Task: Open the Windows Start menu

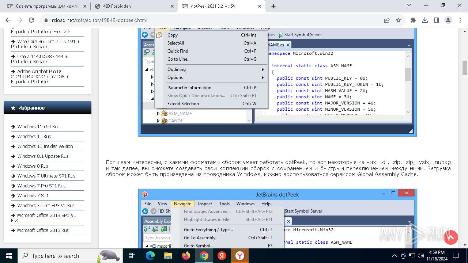Action: [9, 256]
